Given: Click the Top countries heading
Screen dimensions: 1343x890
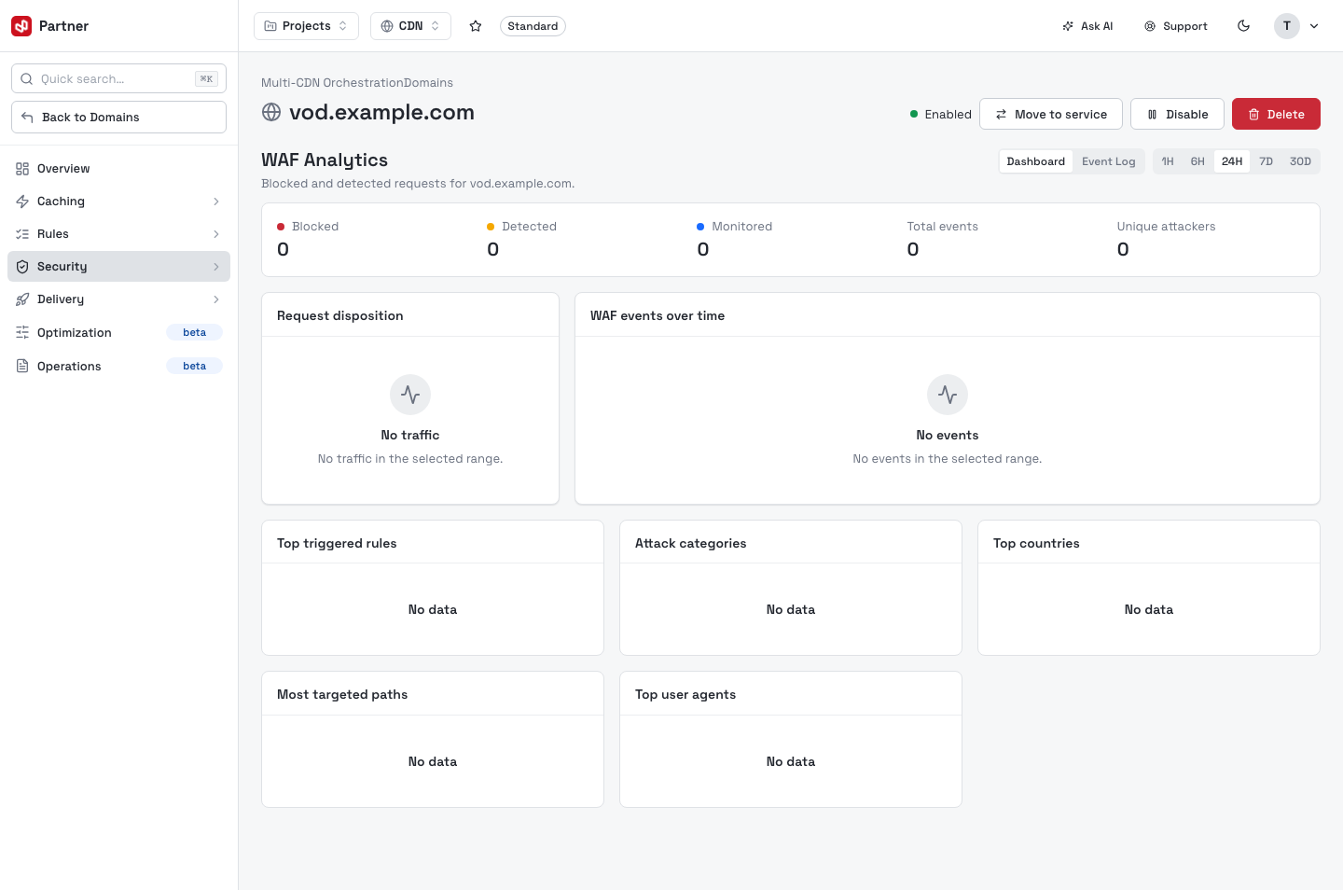Looking at the screenshot, I should click(x=1036, y=544).
